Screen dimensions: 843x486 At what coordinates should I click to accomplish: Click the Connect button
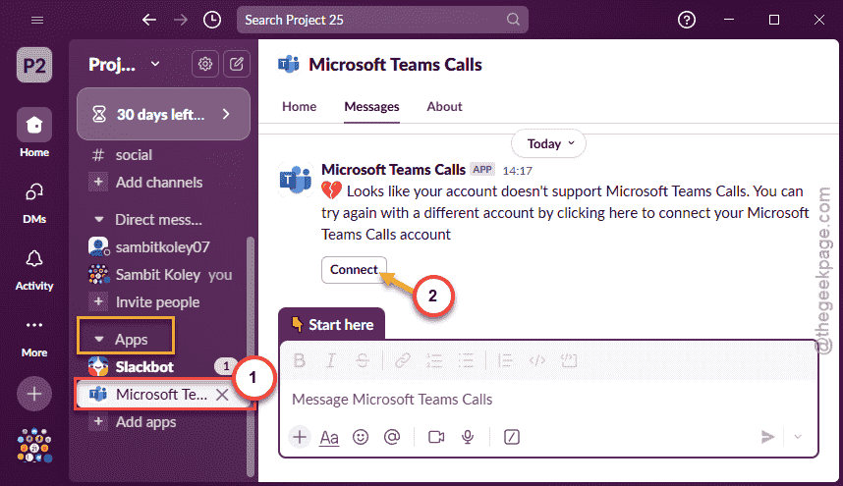coord(354,270)
